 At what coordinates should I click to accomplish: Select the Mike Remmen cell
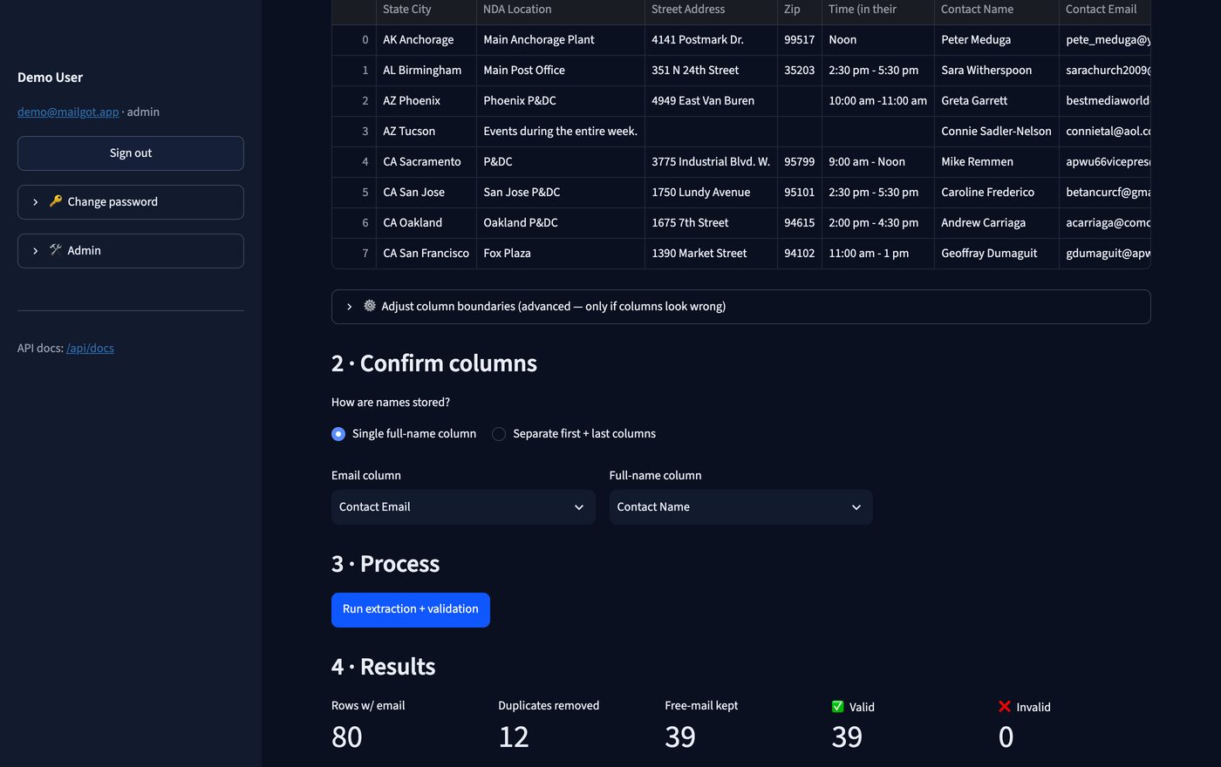coord(997,162)
